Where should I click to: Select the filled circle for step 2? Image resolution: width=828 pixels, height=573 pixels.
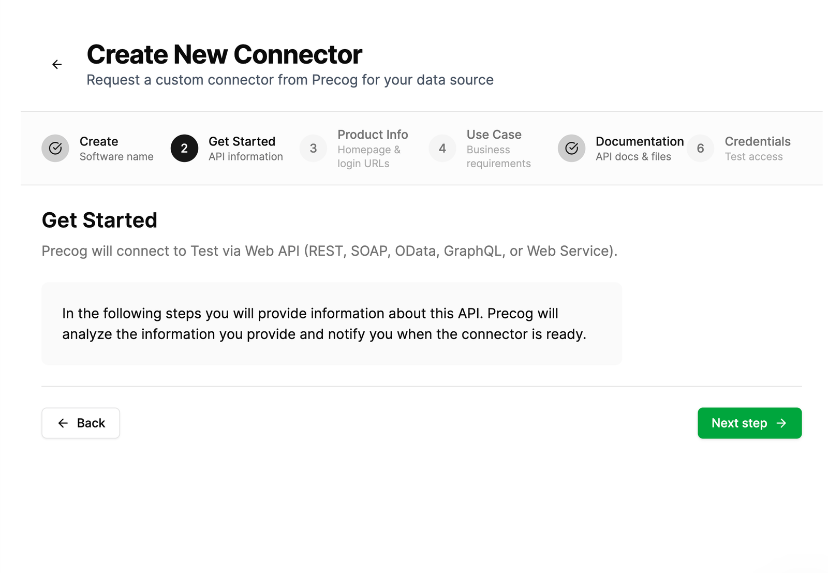184,148
